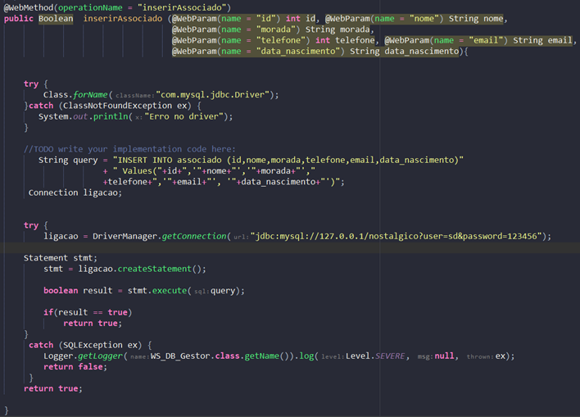Viewport: 580px width, 417px height.
Task: Click the println method call
Action: [x=111, y=116]
